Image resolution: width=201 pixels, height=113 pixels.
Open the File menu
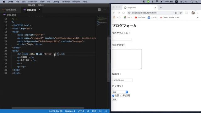click(x=18, y=2)
